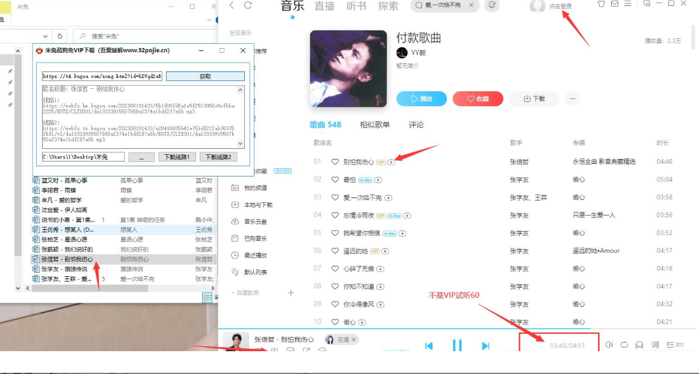Play the MV icon for 别怕我伤心
This screenshot has width=699, height=374.
pos(392,162)
